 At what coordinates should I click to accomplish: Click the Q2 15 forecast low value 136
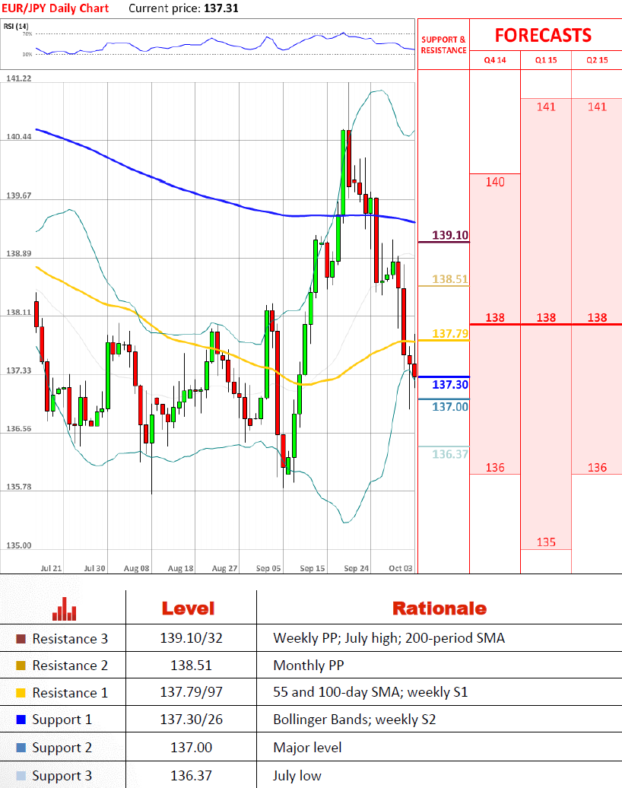click(598, 467)
